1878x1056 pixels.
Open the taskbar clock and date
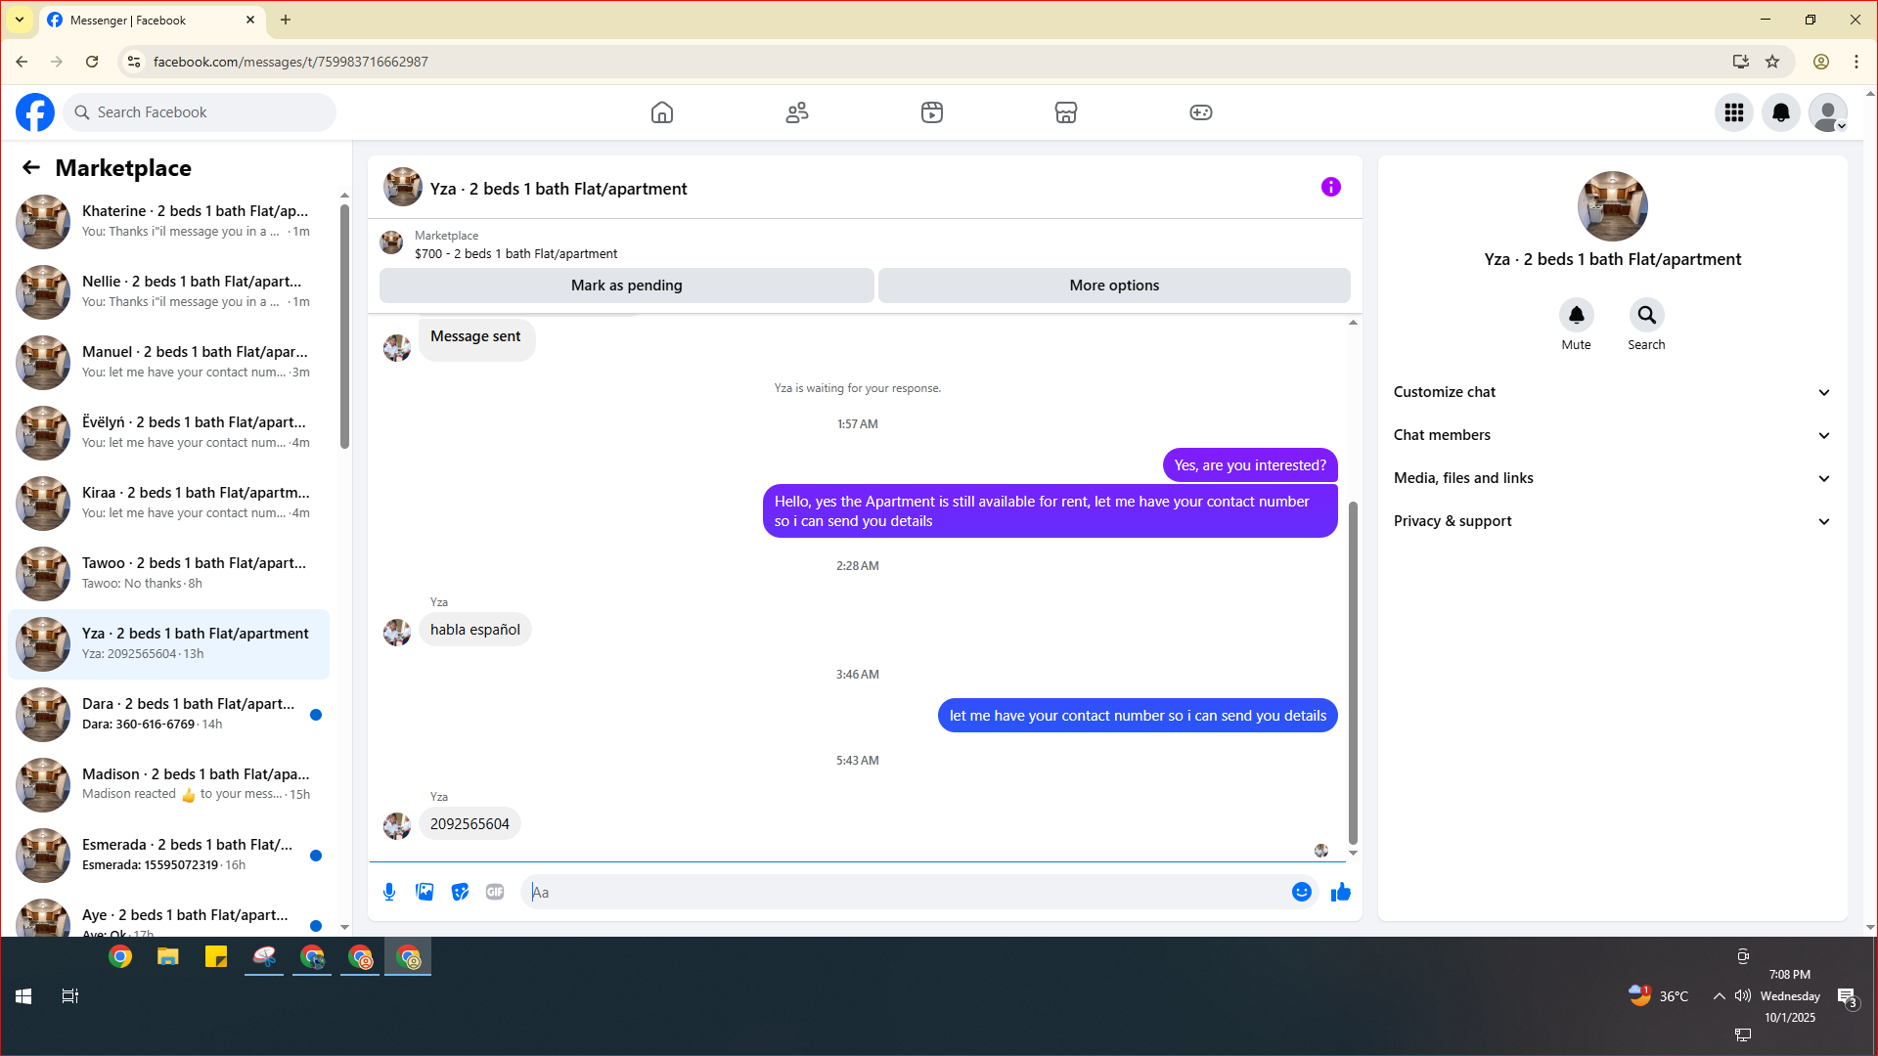(x=1790, y=996)
